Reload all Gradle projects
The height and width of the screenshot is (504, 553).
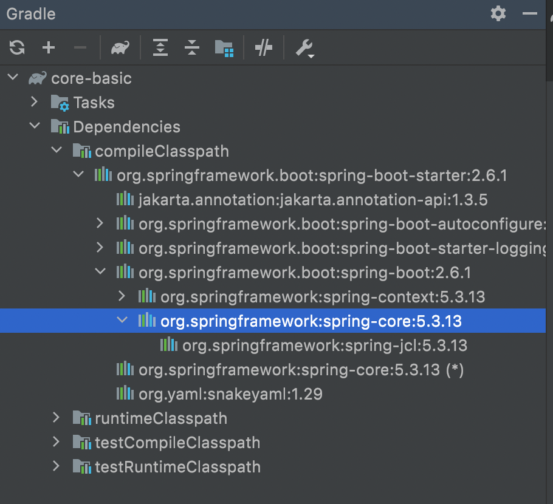(x=17, y=47)
